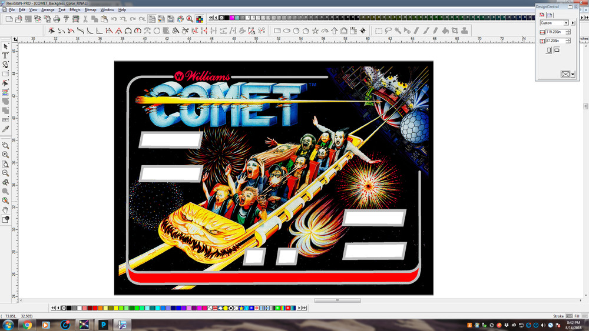Click the Undo arrow icon
This screenshot has height=331, width=589.
pyautogui.click(x=114, y=19)
